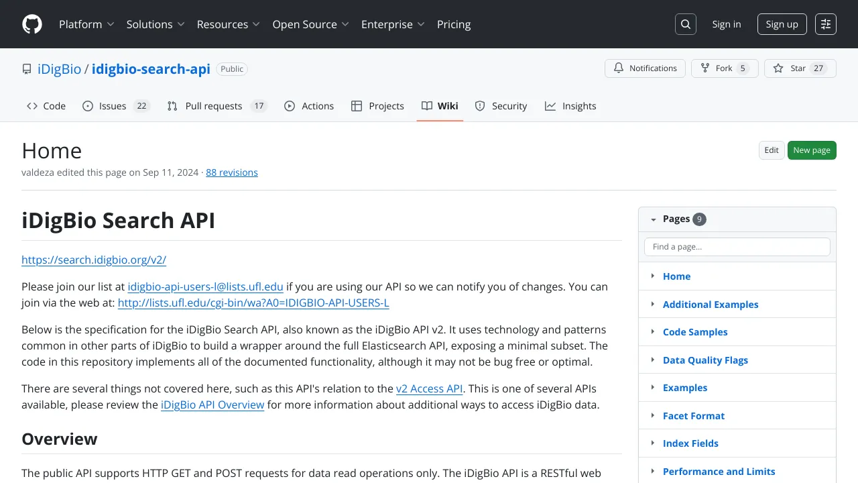Open the appearance settings icon button
Image resolution: width=858 pixels, height=483 pixels.
(x=826, y=24)
